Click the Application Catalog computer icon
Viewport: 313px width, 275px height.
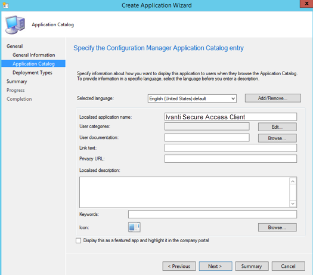(x=15, y=25)
